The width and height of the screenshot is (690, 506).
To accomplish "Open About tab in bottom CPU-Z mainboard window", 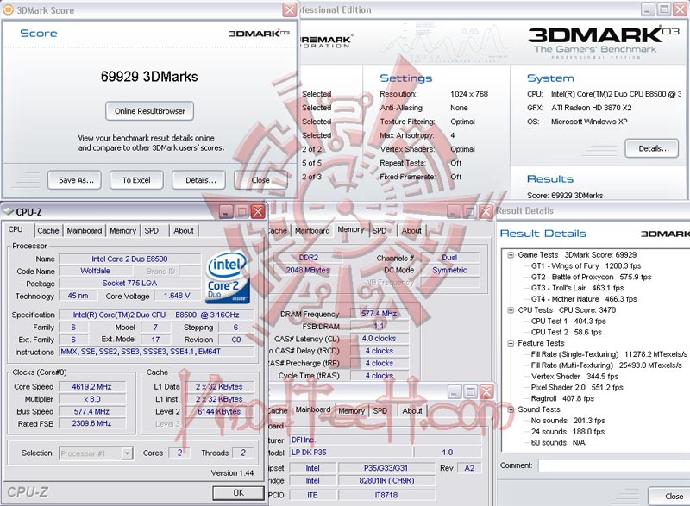I will pos(412,410).
